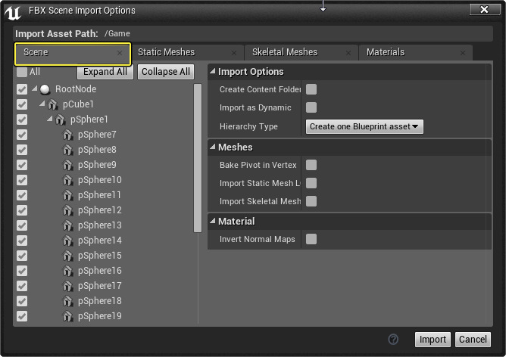The image size is (506, 357).
Task: Click the Collapse All button
Action: [x=165, y=72]
